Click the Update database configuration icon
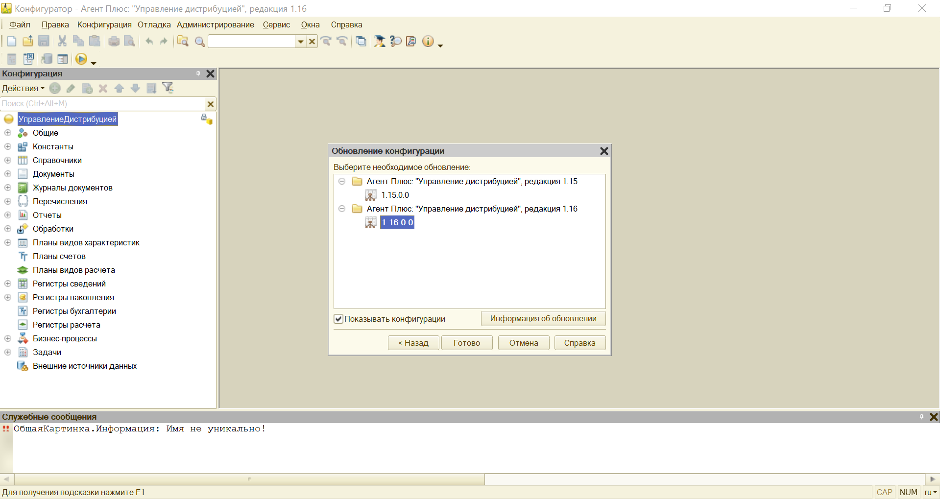940x499 pixels. (x=47, y=59)
